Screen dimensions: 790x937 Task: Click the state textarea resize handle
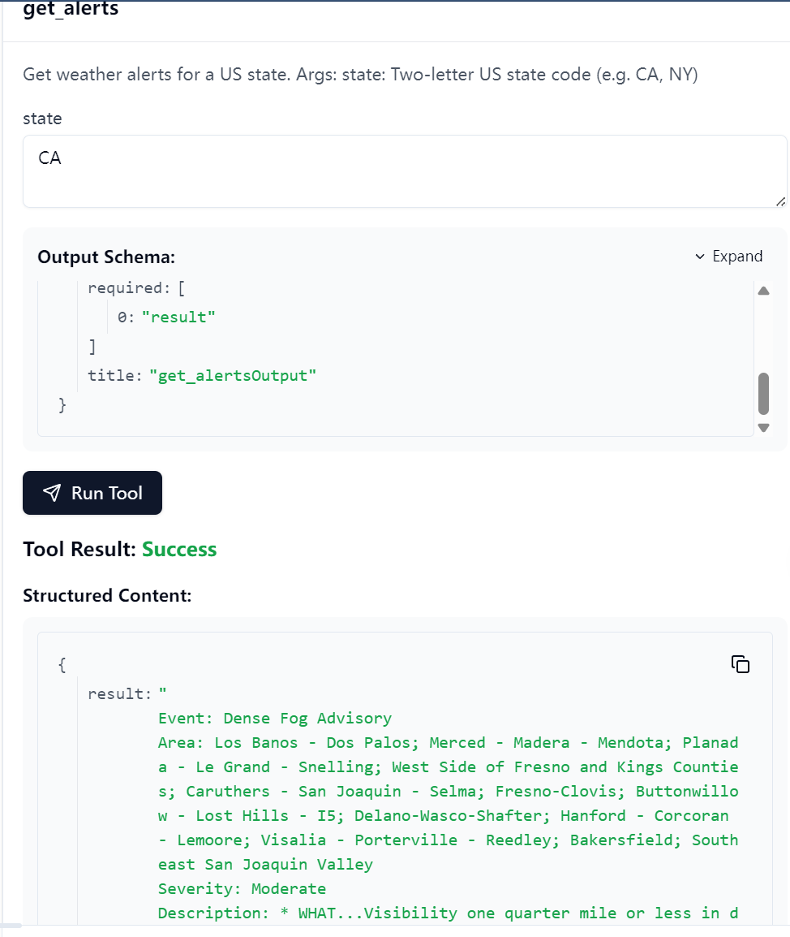(779, 201)
